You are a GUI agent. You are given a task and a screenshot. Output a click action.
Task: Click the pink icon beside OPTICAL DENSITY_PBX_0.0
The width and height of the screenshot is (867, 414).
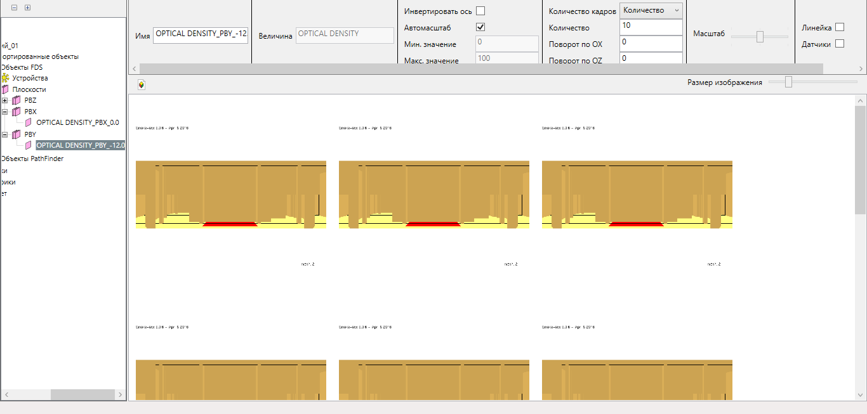28,122
